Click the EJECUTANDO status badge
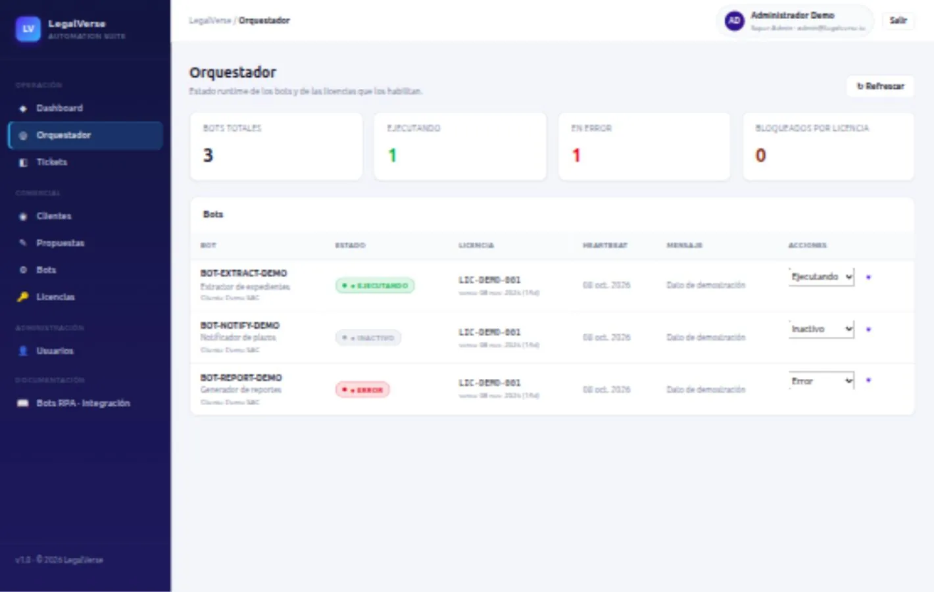Image resolution: width=934 pixels, height=592 pixels. click(375, 286)
